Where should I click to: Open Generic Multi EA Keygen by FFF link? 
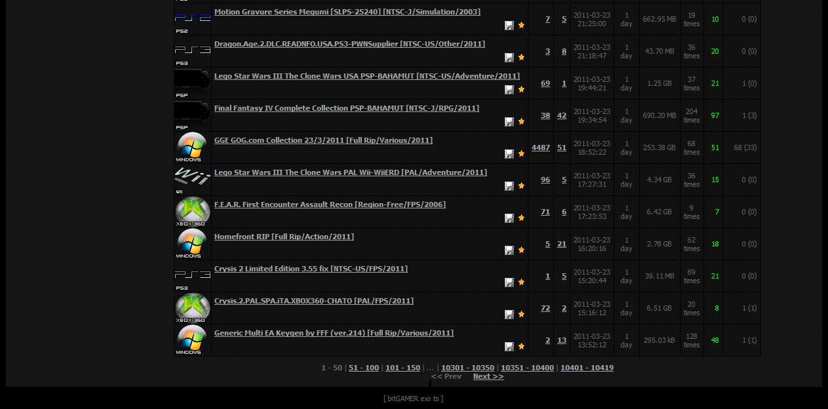334,333
